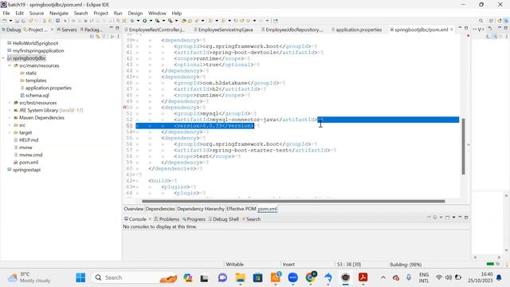510x287 pixels.
Task: Click the editor horizontal scrollbar
Action: (293, 201)
